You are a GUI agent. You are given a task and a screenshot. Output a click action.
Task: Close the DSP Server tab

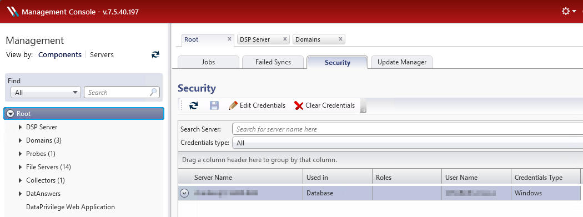coord(285,39)
